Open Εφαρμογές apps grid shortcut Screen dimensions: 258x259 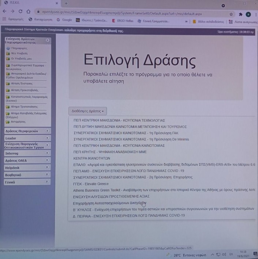[13, 19]
